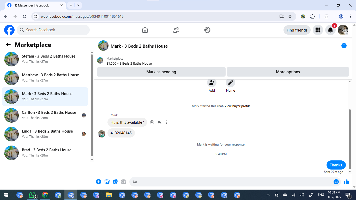356x200 pixels.
Task: Focus the Search Facebook field
Action: [x=53, y=30]
